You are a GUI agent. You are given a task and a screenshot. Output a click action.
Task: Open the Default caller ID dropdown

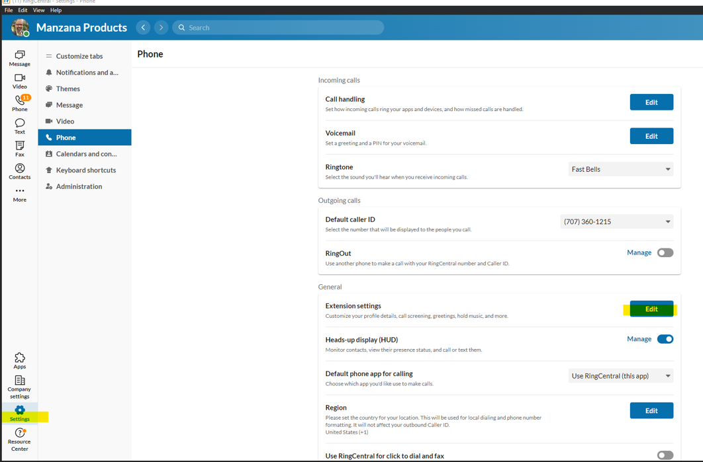[x=617, y=221]
